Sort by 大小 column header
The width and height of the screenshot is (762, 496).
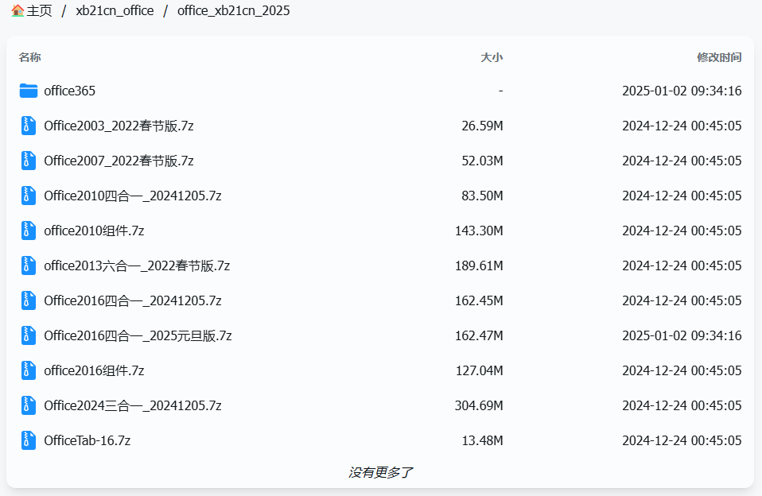click(492, 57)
